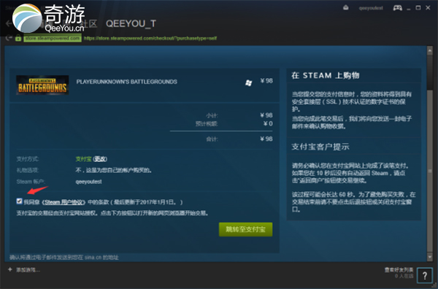The width and height of the screenshot is (438, 289).
Task: Open the Steam 用户协议 link
Action: tap(64, 202)
